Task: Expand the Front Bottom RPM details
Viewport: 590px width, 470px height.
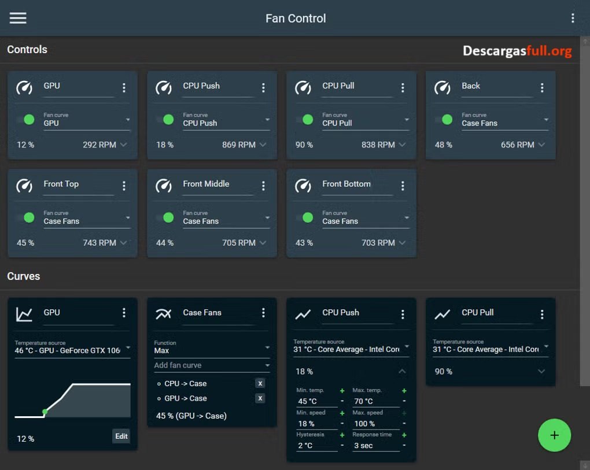Action: tap(403, 243)
